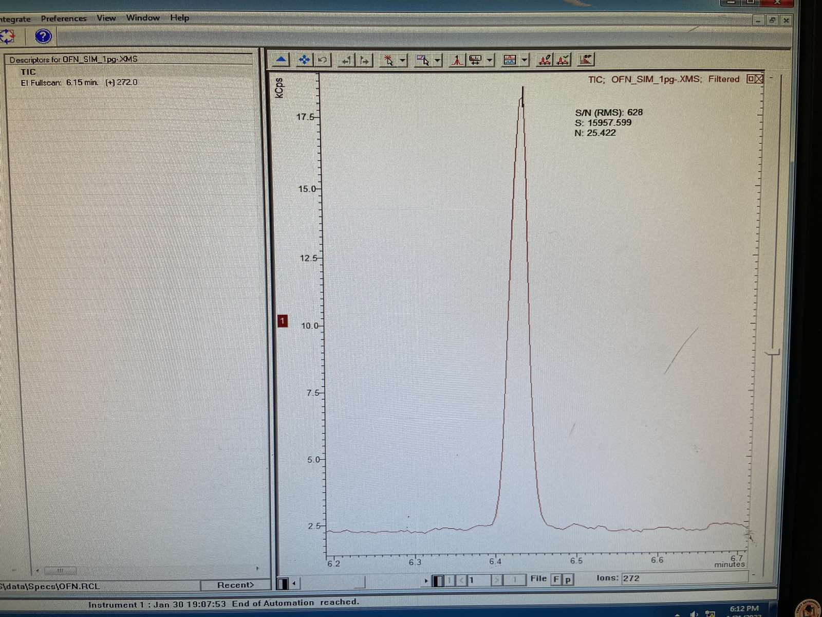Screen dimensions: 822x617
Task: Click the spectrum report chart icon
Action: tap(586, 60)
